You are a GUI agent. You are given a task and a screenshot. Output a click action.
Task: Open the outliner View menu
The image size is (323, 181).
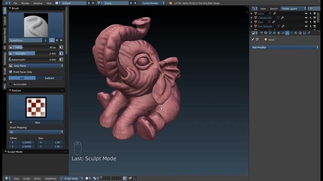(x=263, y=9)
